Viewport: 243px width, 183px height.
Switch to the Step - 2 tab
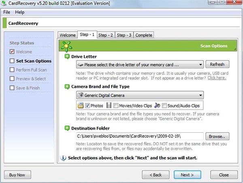pos(106,35)
